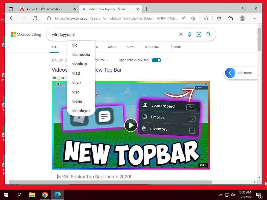This screenshot has width=267, height=200.
Task: Click the See more text
Action: (245, 73)
